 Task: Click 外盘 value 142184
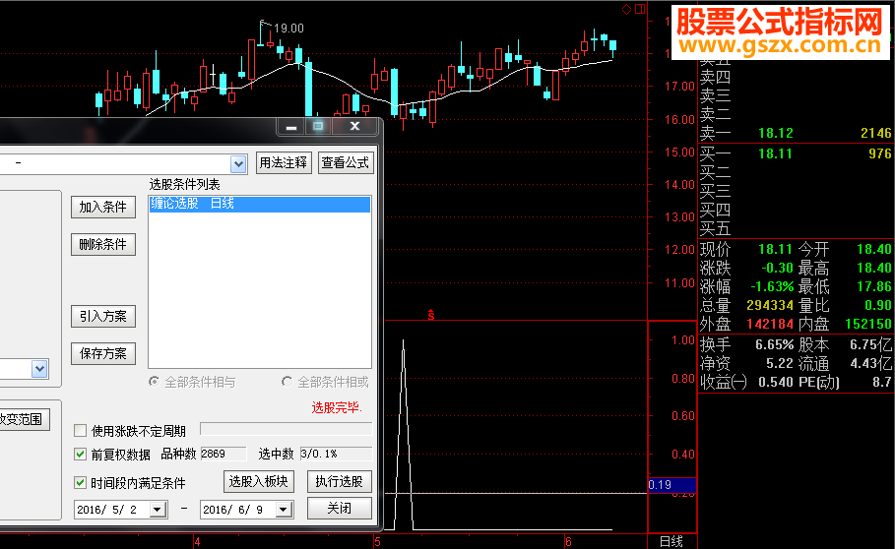pyautogui.click(x=770, y=324)
